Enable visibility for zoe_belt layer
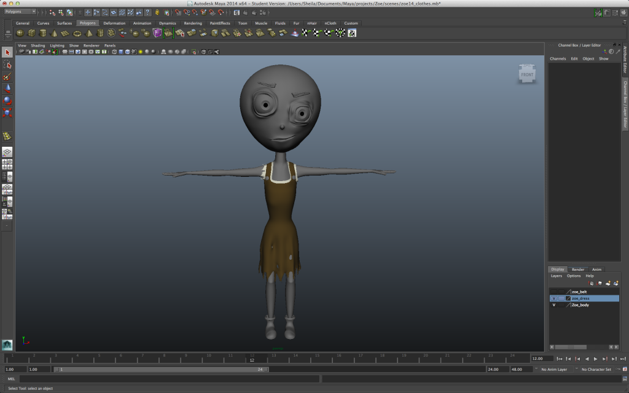Image resolution: width=629 pixels, height=393 pixels. pos(553,292)
